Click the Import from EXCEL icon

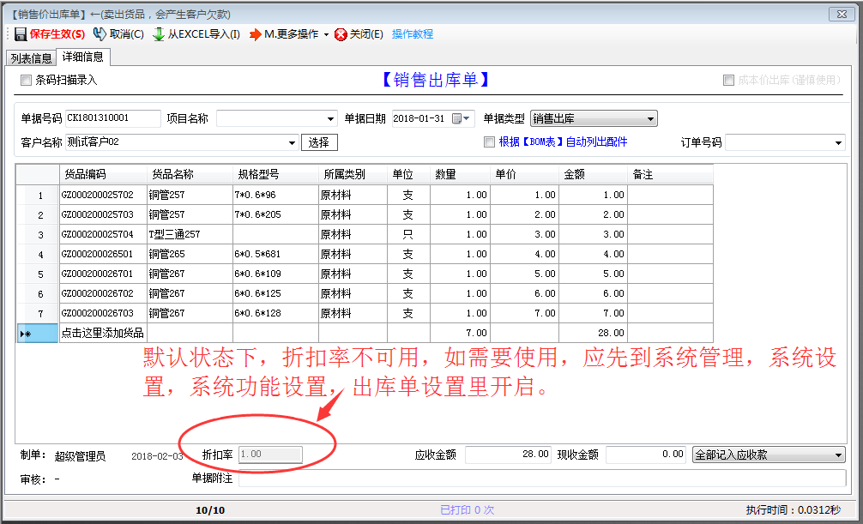[x=159, y=34]
